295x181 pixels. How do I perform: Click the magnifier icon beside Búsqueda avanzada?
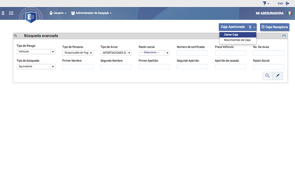(x=16, y=36)
